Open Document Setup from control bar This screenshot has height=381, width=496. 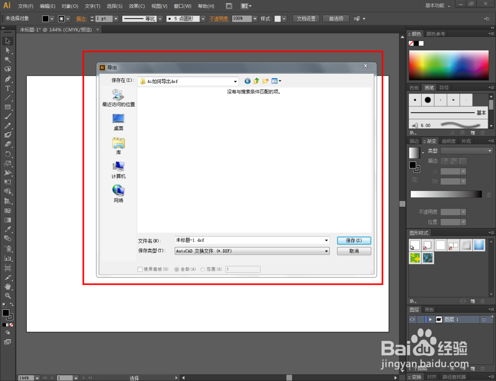pyautogui.click(x=306, y=19)
